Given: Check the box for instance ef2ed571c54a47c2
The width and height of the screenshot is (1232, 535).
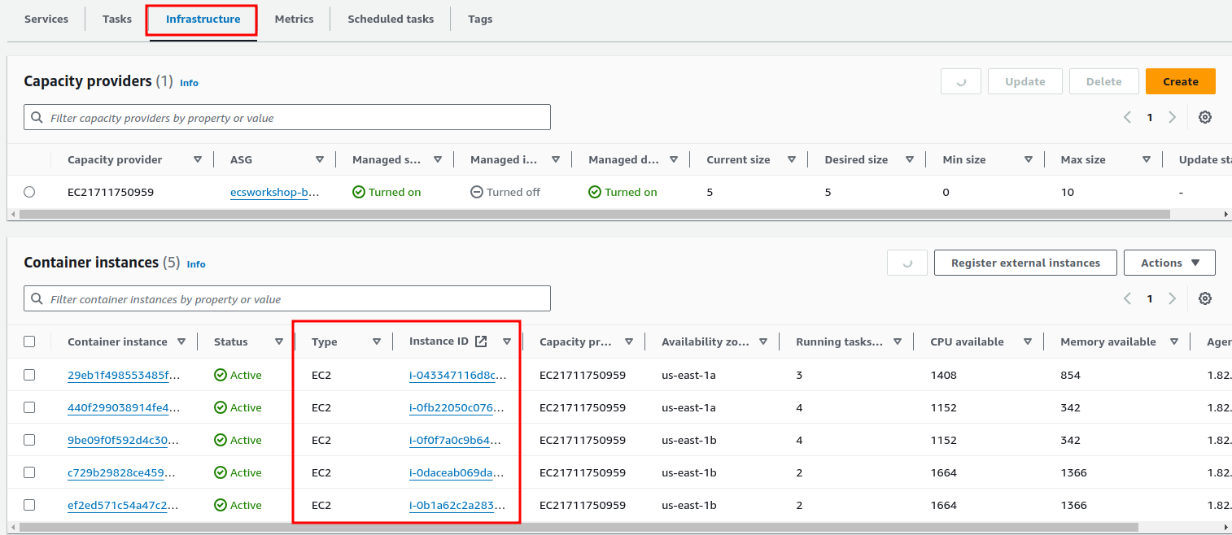Looking at the screenshot, I should tap(29, 505).
